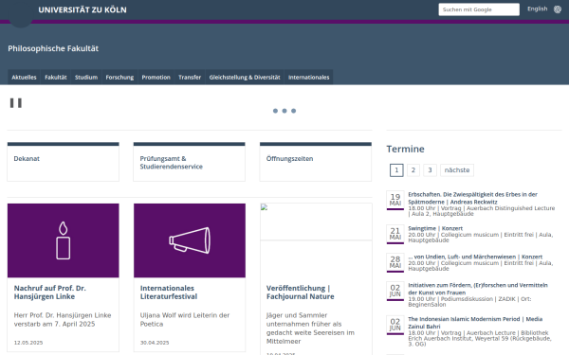569x355 pixels.
Task: Click 02 JUN badge beside Indonesian event
Action: pos(395,325)
